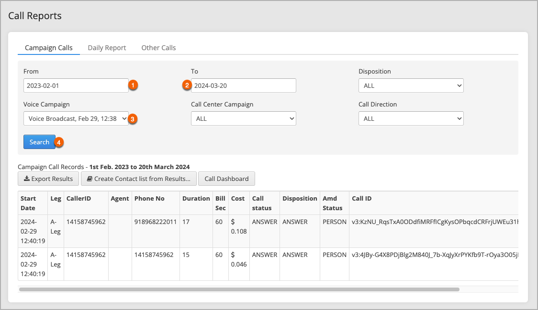This screenshot has width=538, height=310.
Task: Expand the Voice Campaign dropdown
Action: tap(76, 118)
